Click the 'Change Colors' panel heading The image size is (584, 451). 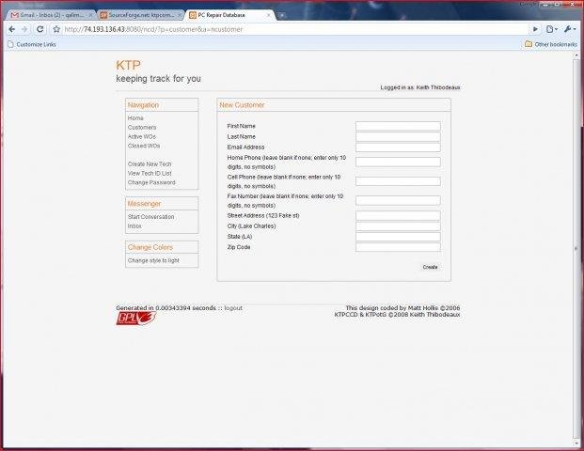[150, 247]
